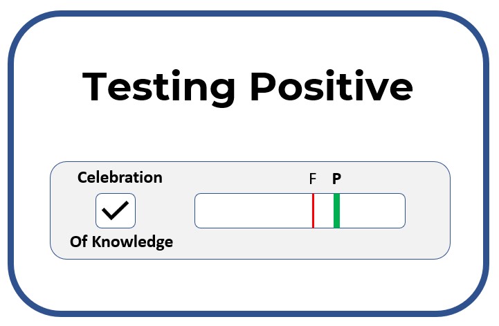499x326 pixels.
Task: Click the letter T starting the title
Action: pyautogui.click(x=95, y=87)
